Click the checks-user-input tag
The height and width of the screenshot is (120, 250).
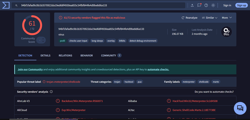pos(78,41)
